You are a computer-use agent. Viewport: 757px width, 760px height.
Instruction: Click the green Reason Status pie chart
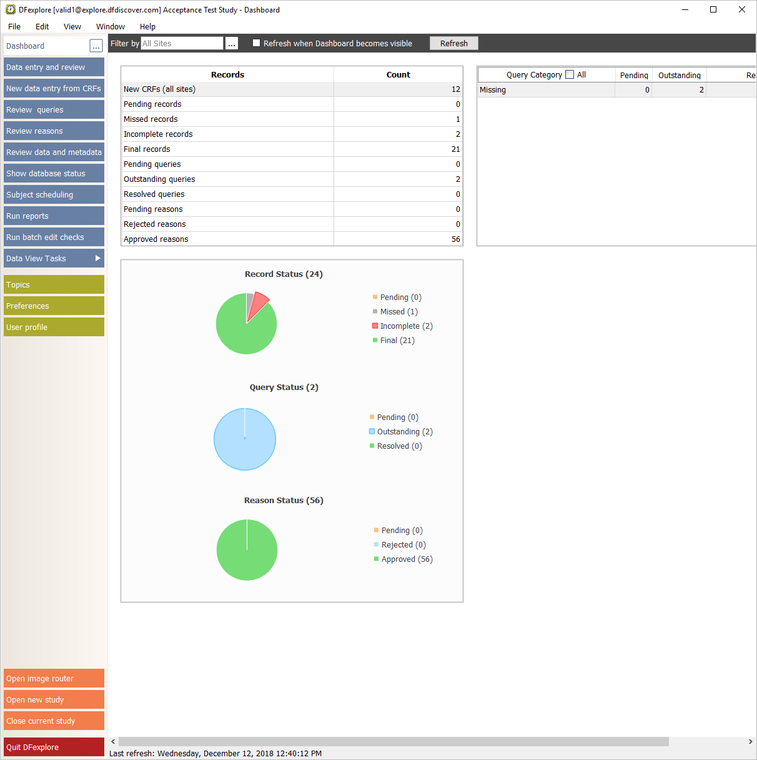click(247, 550)
